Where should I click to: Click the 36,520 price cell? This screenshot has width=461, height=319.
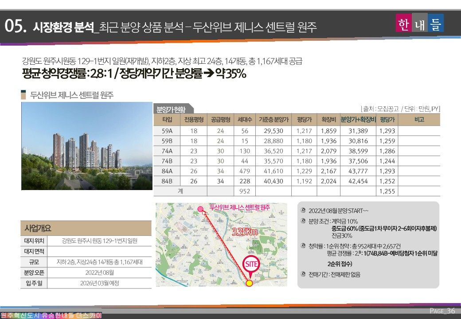(273, 151)
